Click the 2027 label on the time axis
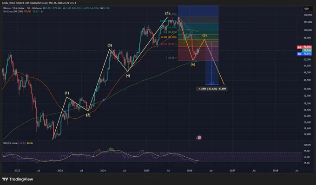The image size is (316, 185). coord(232,171)
